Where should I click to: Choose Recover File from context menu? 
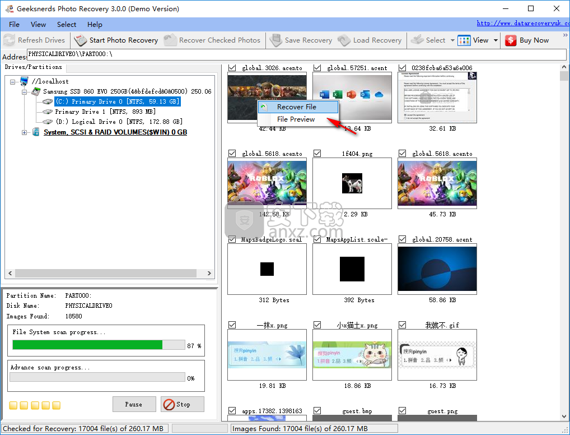[x=298, y=107]
